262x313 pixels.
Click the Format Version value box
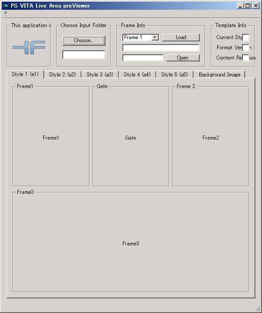(x=246, y=48)
